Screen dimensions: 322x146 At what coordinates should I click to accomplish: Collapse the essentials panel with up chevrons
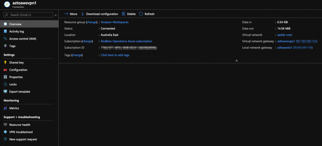(237, 61)
